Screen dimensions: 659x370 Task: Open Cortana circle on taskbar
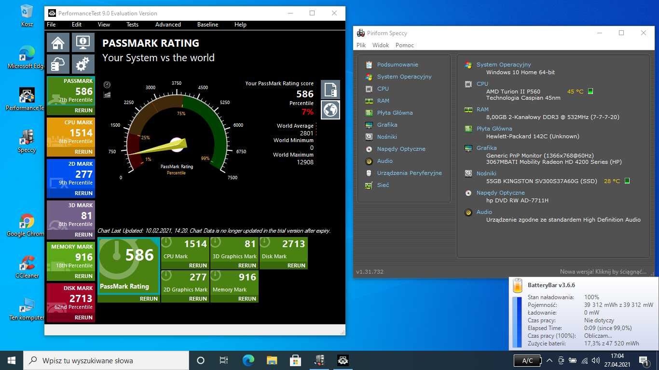(x=201, y=360)
